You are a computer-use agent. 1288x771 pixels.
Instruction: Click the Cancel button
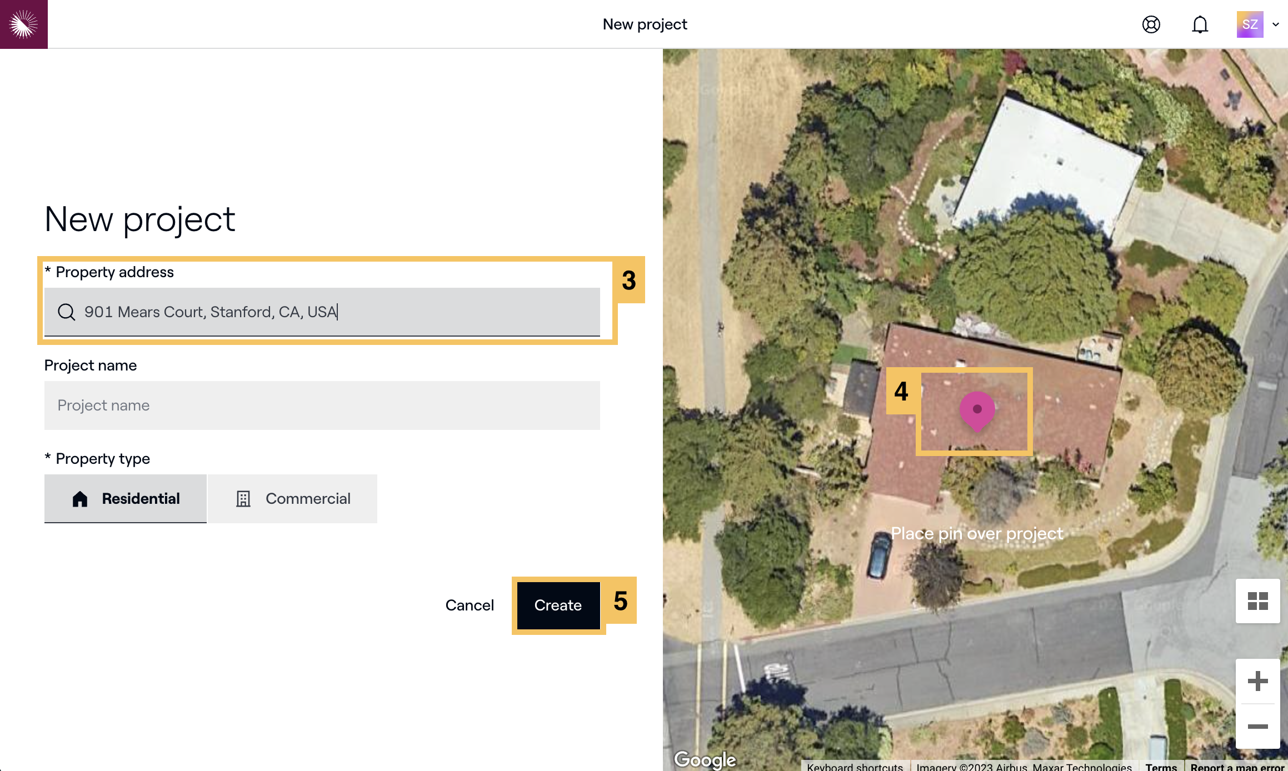470,605
